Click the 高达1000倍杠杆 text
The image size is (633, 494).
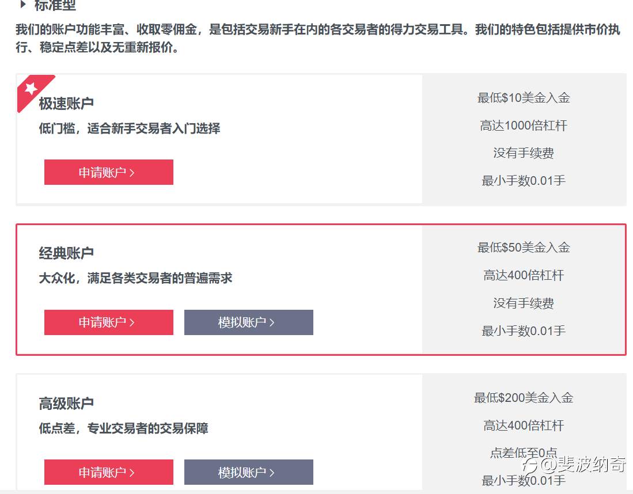pos(524,126)
